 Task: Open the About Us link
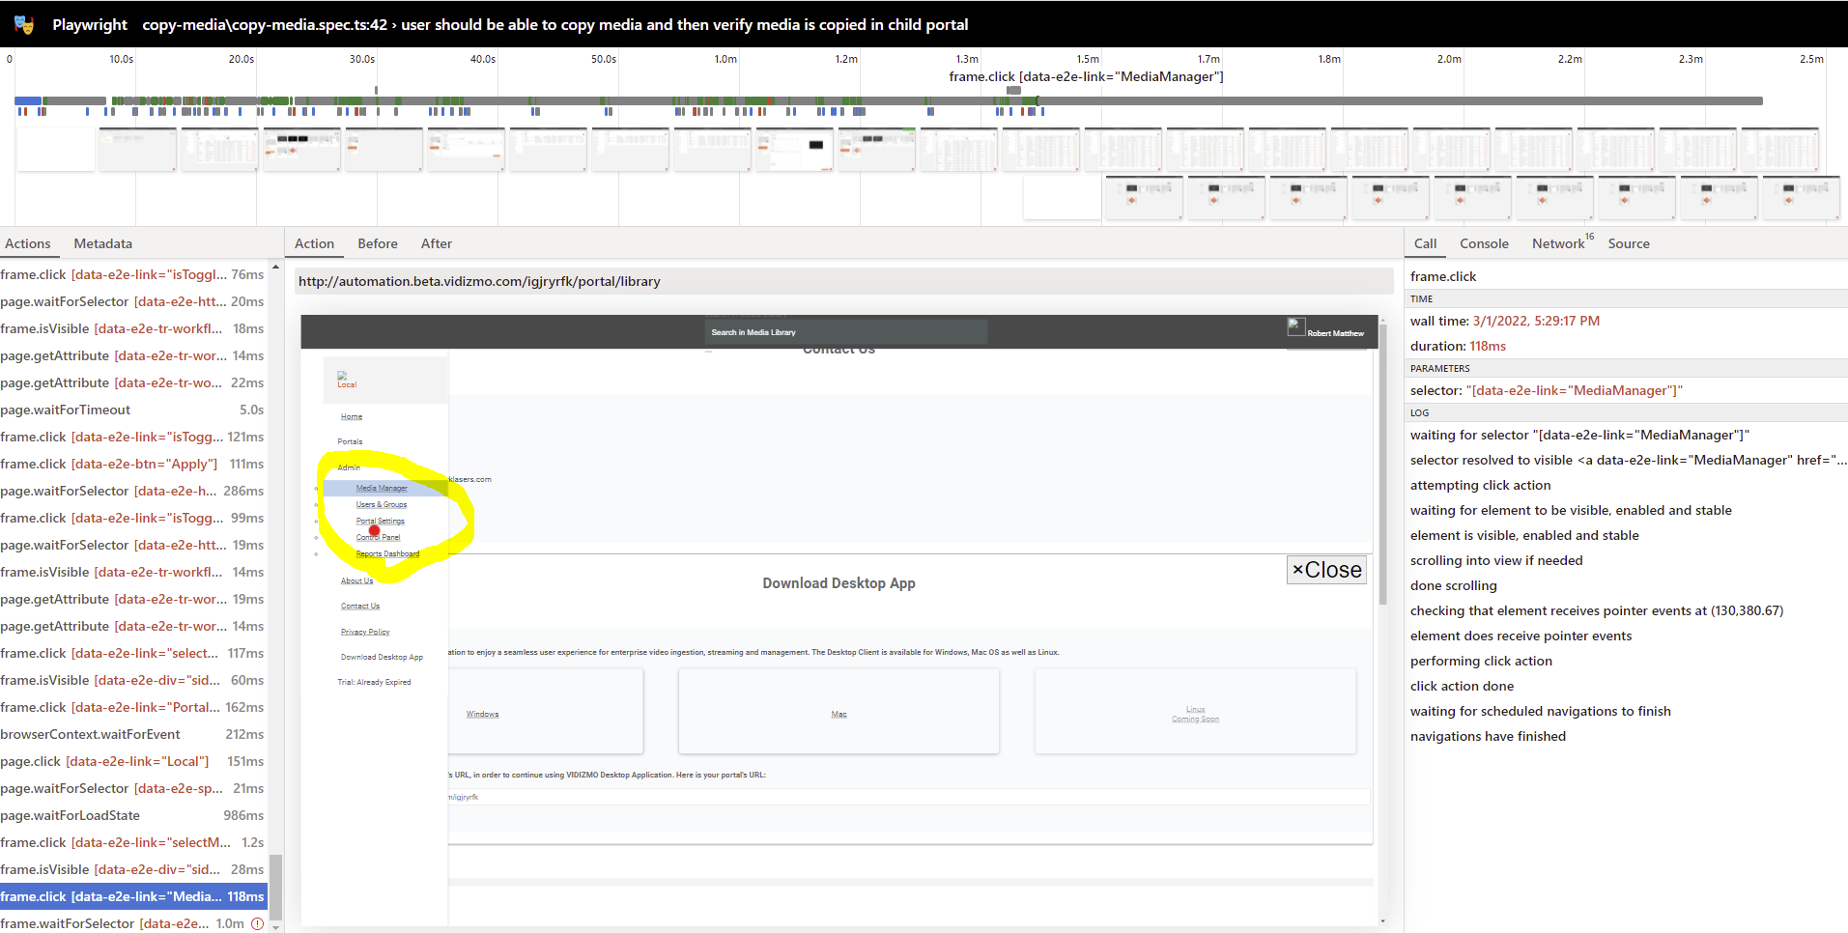356,580
